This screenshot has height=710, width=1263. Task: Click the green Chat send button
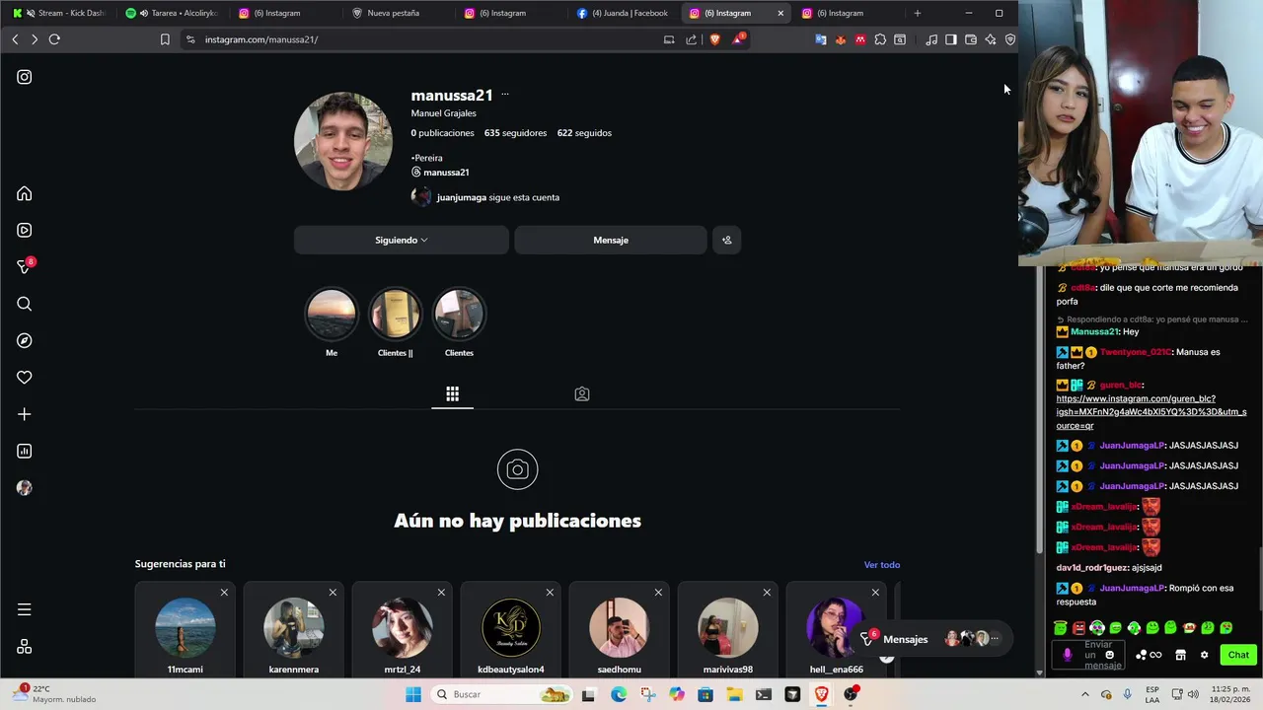click(1238, 655)
